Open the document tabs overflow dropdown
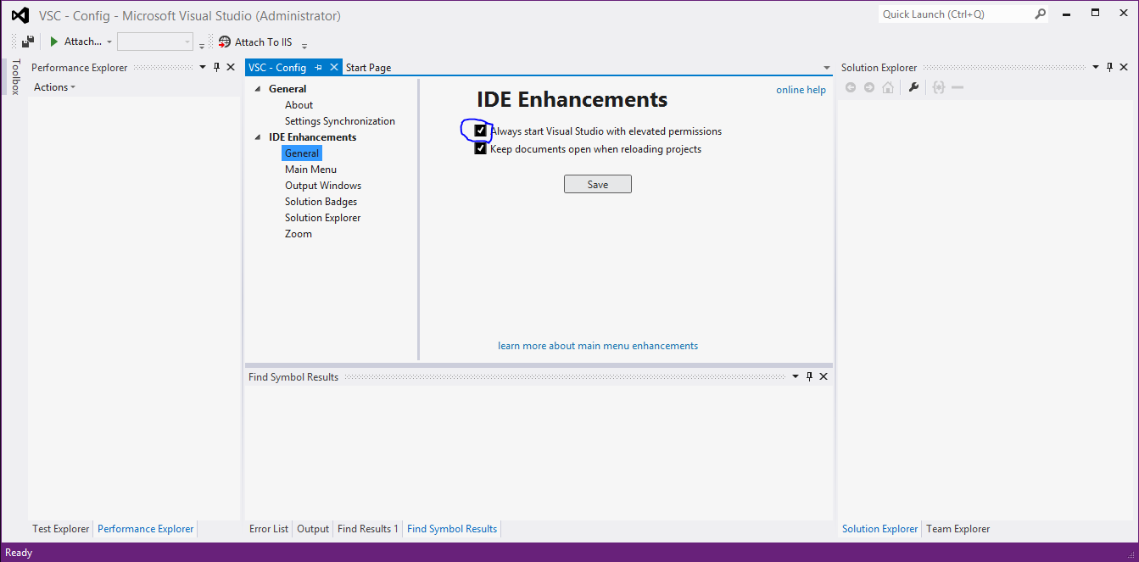This screenshot has width=1139, height=562. point(827,68)
